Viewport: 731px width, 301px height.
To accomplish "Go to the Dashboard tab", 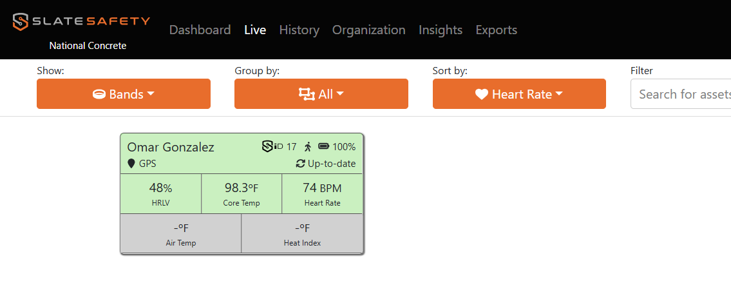I will point(200,30).
